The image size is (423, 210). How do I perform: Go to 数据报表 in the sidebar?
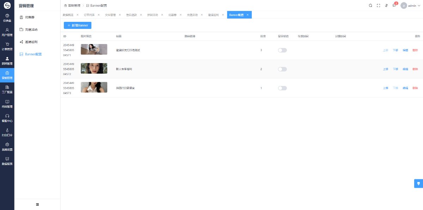(x=7, y=161)
